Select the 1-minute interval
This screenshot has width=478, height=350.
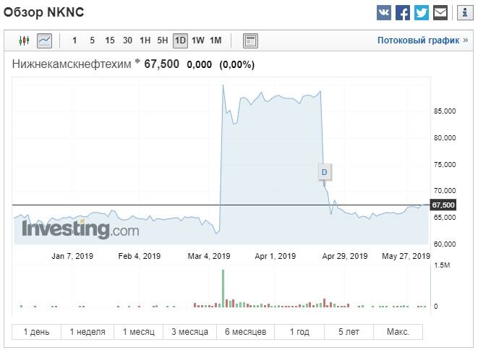point(74,40)
